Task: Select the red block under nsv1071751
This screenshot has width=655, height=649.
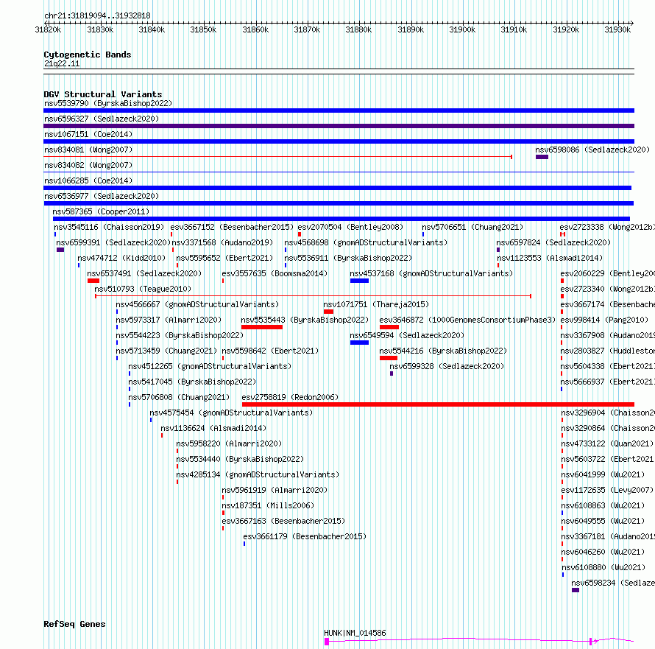Action: click(x=328, y=312)
